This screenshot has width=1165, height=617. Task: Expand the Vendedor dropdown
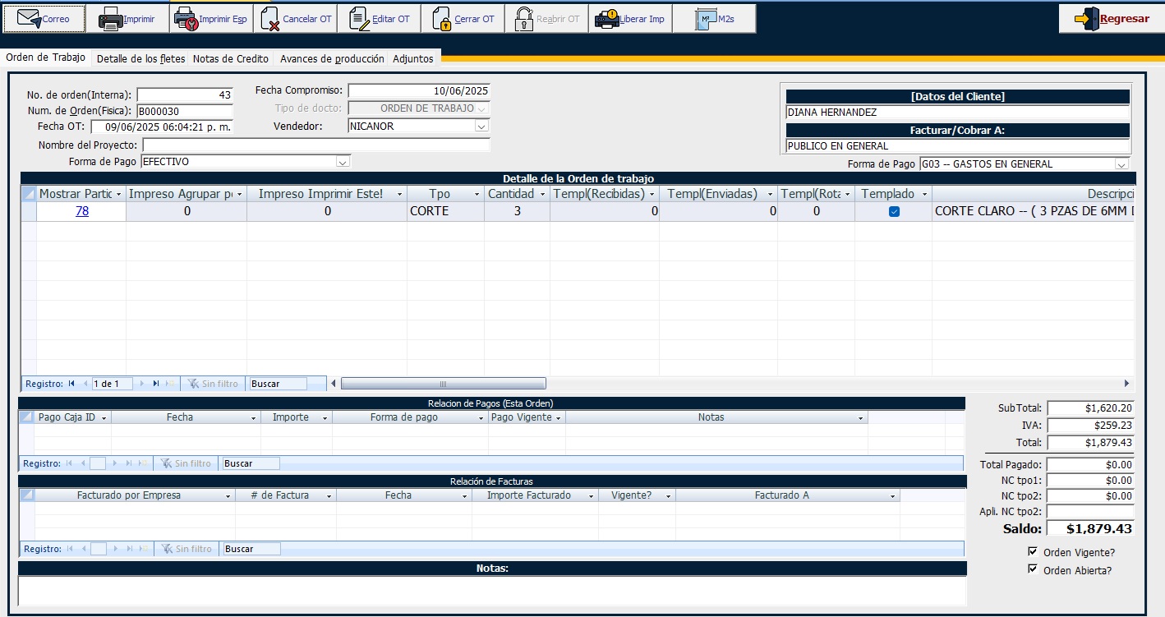[481, 127]
